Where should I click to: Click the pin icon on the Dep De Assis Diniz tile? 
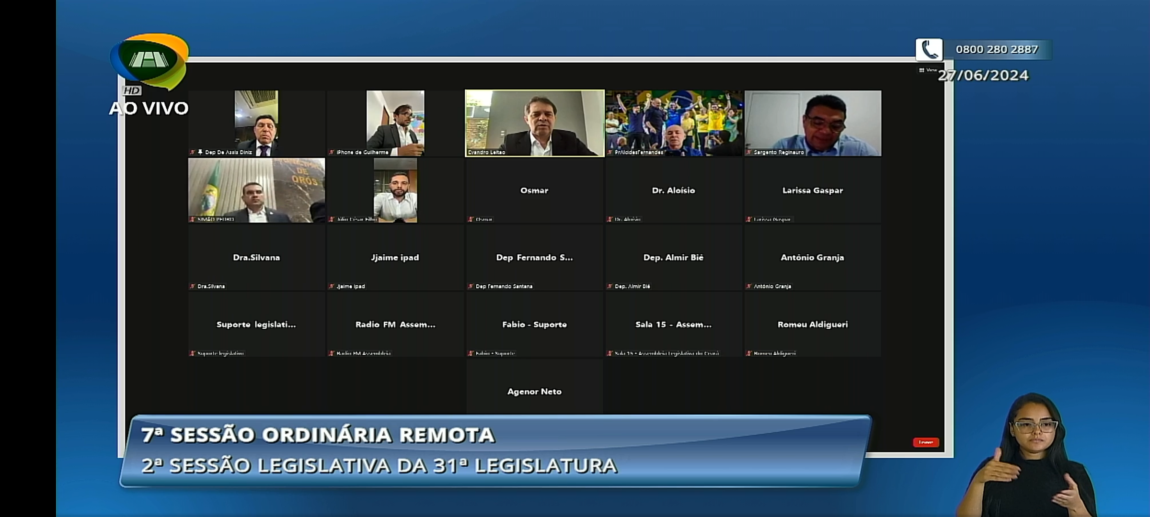(x=200, y=152)
